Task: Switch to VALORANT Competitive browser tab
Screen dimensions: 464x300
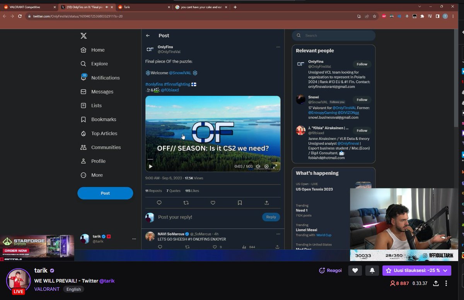Action: pos(29,7)
